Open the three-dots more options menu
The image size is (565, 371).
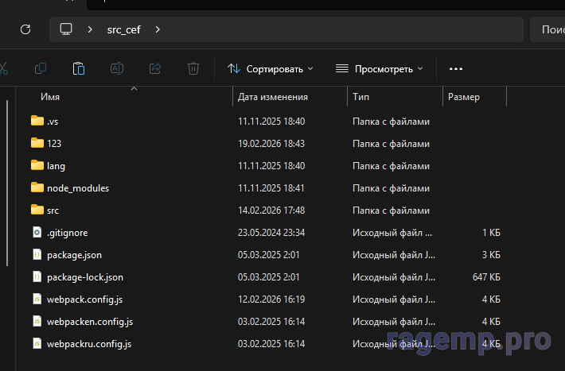click(x=456, y=69)
